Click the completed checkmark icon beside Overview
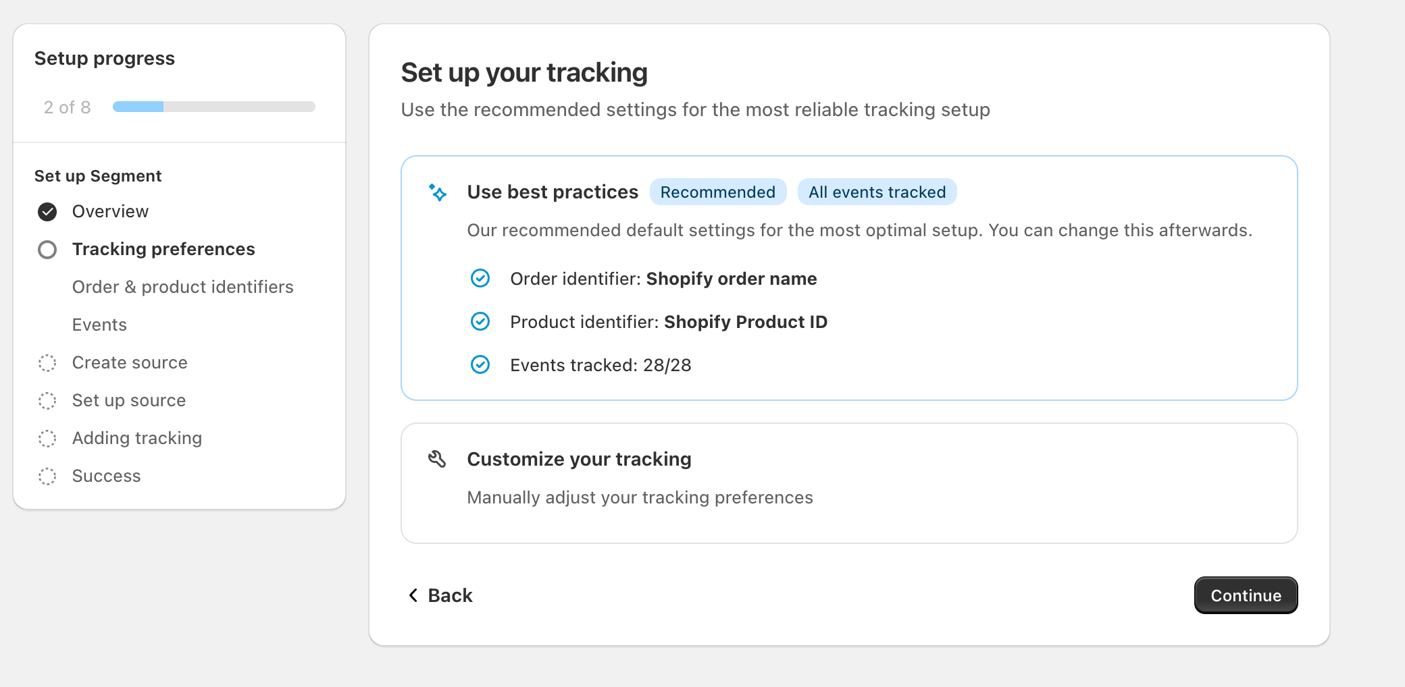This screenshot has width=1405, height=687. click(47, 212)
